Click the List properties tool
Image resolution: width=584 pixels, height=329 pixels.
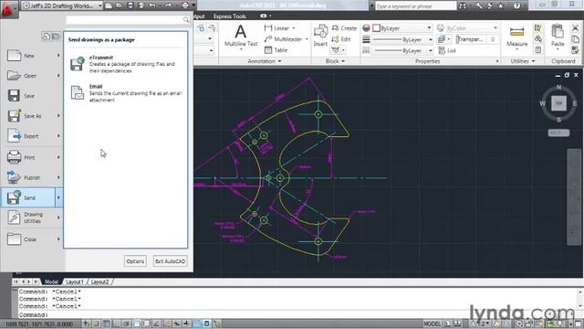(x=447, y=50)
